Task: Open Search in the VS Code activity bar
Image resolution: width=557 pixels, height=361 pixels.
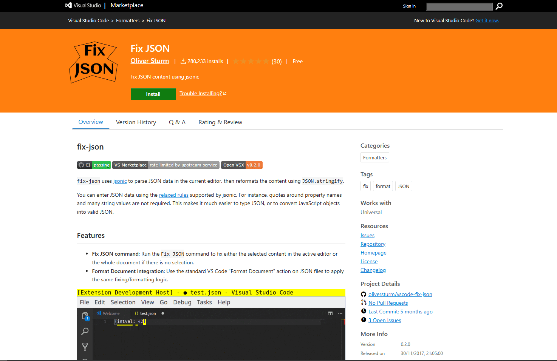Action: [85, 331]
